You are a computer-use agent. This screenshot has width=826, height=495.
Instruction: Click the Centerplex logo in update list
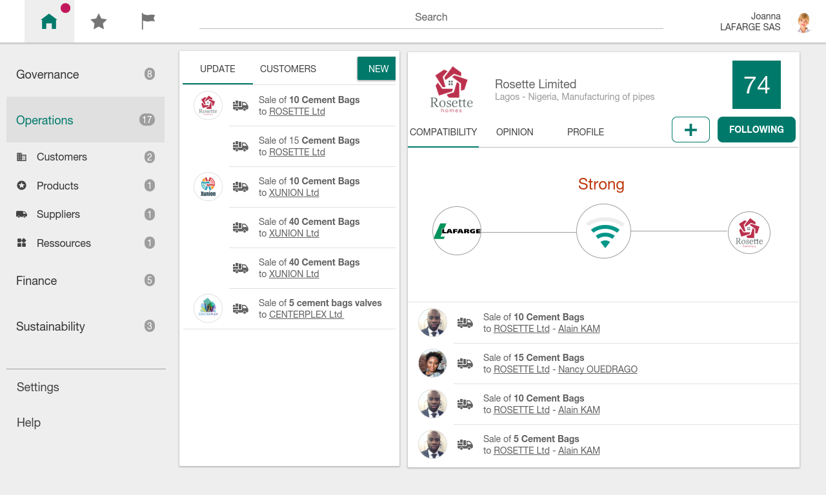tap(208, 308)
